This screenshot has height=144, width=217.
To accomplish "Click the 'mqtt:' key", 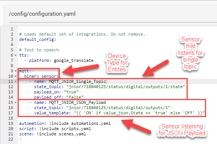I will click(x=25, y=71).
